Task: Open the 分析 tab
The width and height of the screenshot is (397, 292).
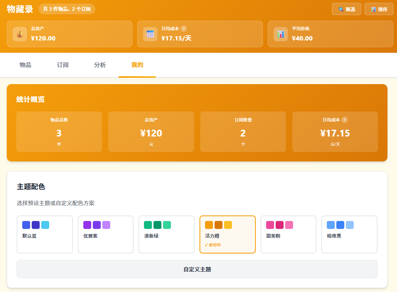Action: coord(100,65)
